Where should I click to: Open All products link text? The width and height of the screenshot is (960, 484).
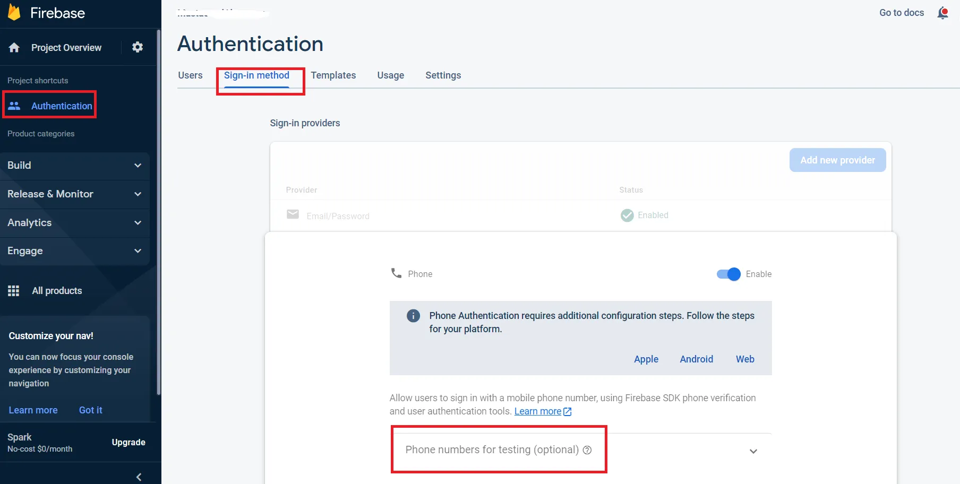coord(57,291)
